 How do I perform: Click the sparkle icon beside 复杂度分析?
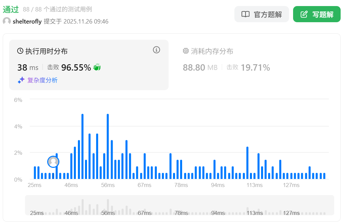(21, 80)
